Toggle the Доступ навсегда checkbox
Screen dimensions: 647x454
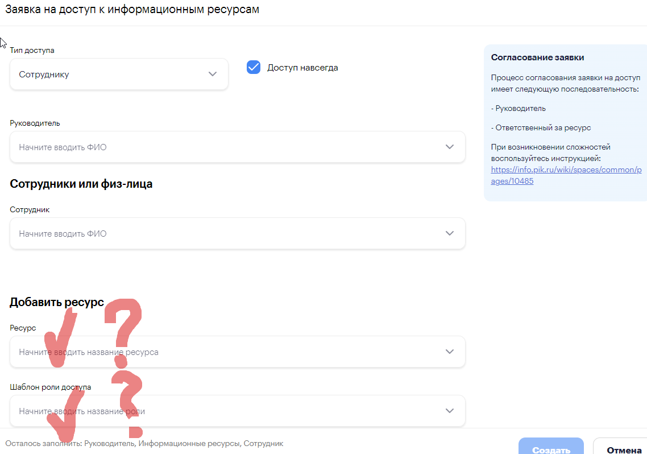click(x=254, y=67)
